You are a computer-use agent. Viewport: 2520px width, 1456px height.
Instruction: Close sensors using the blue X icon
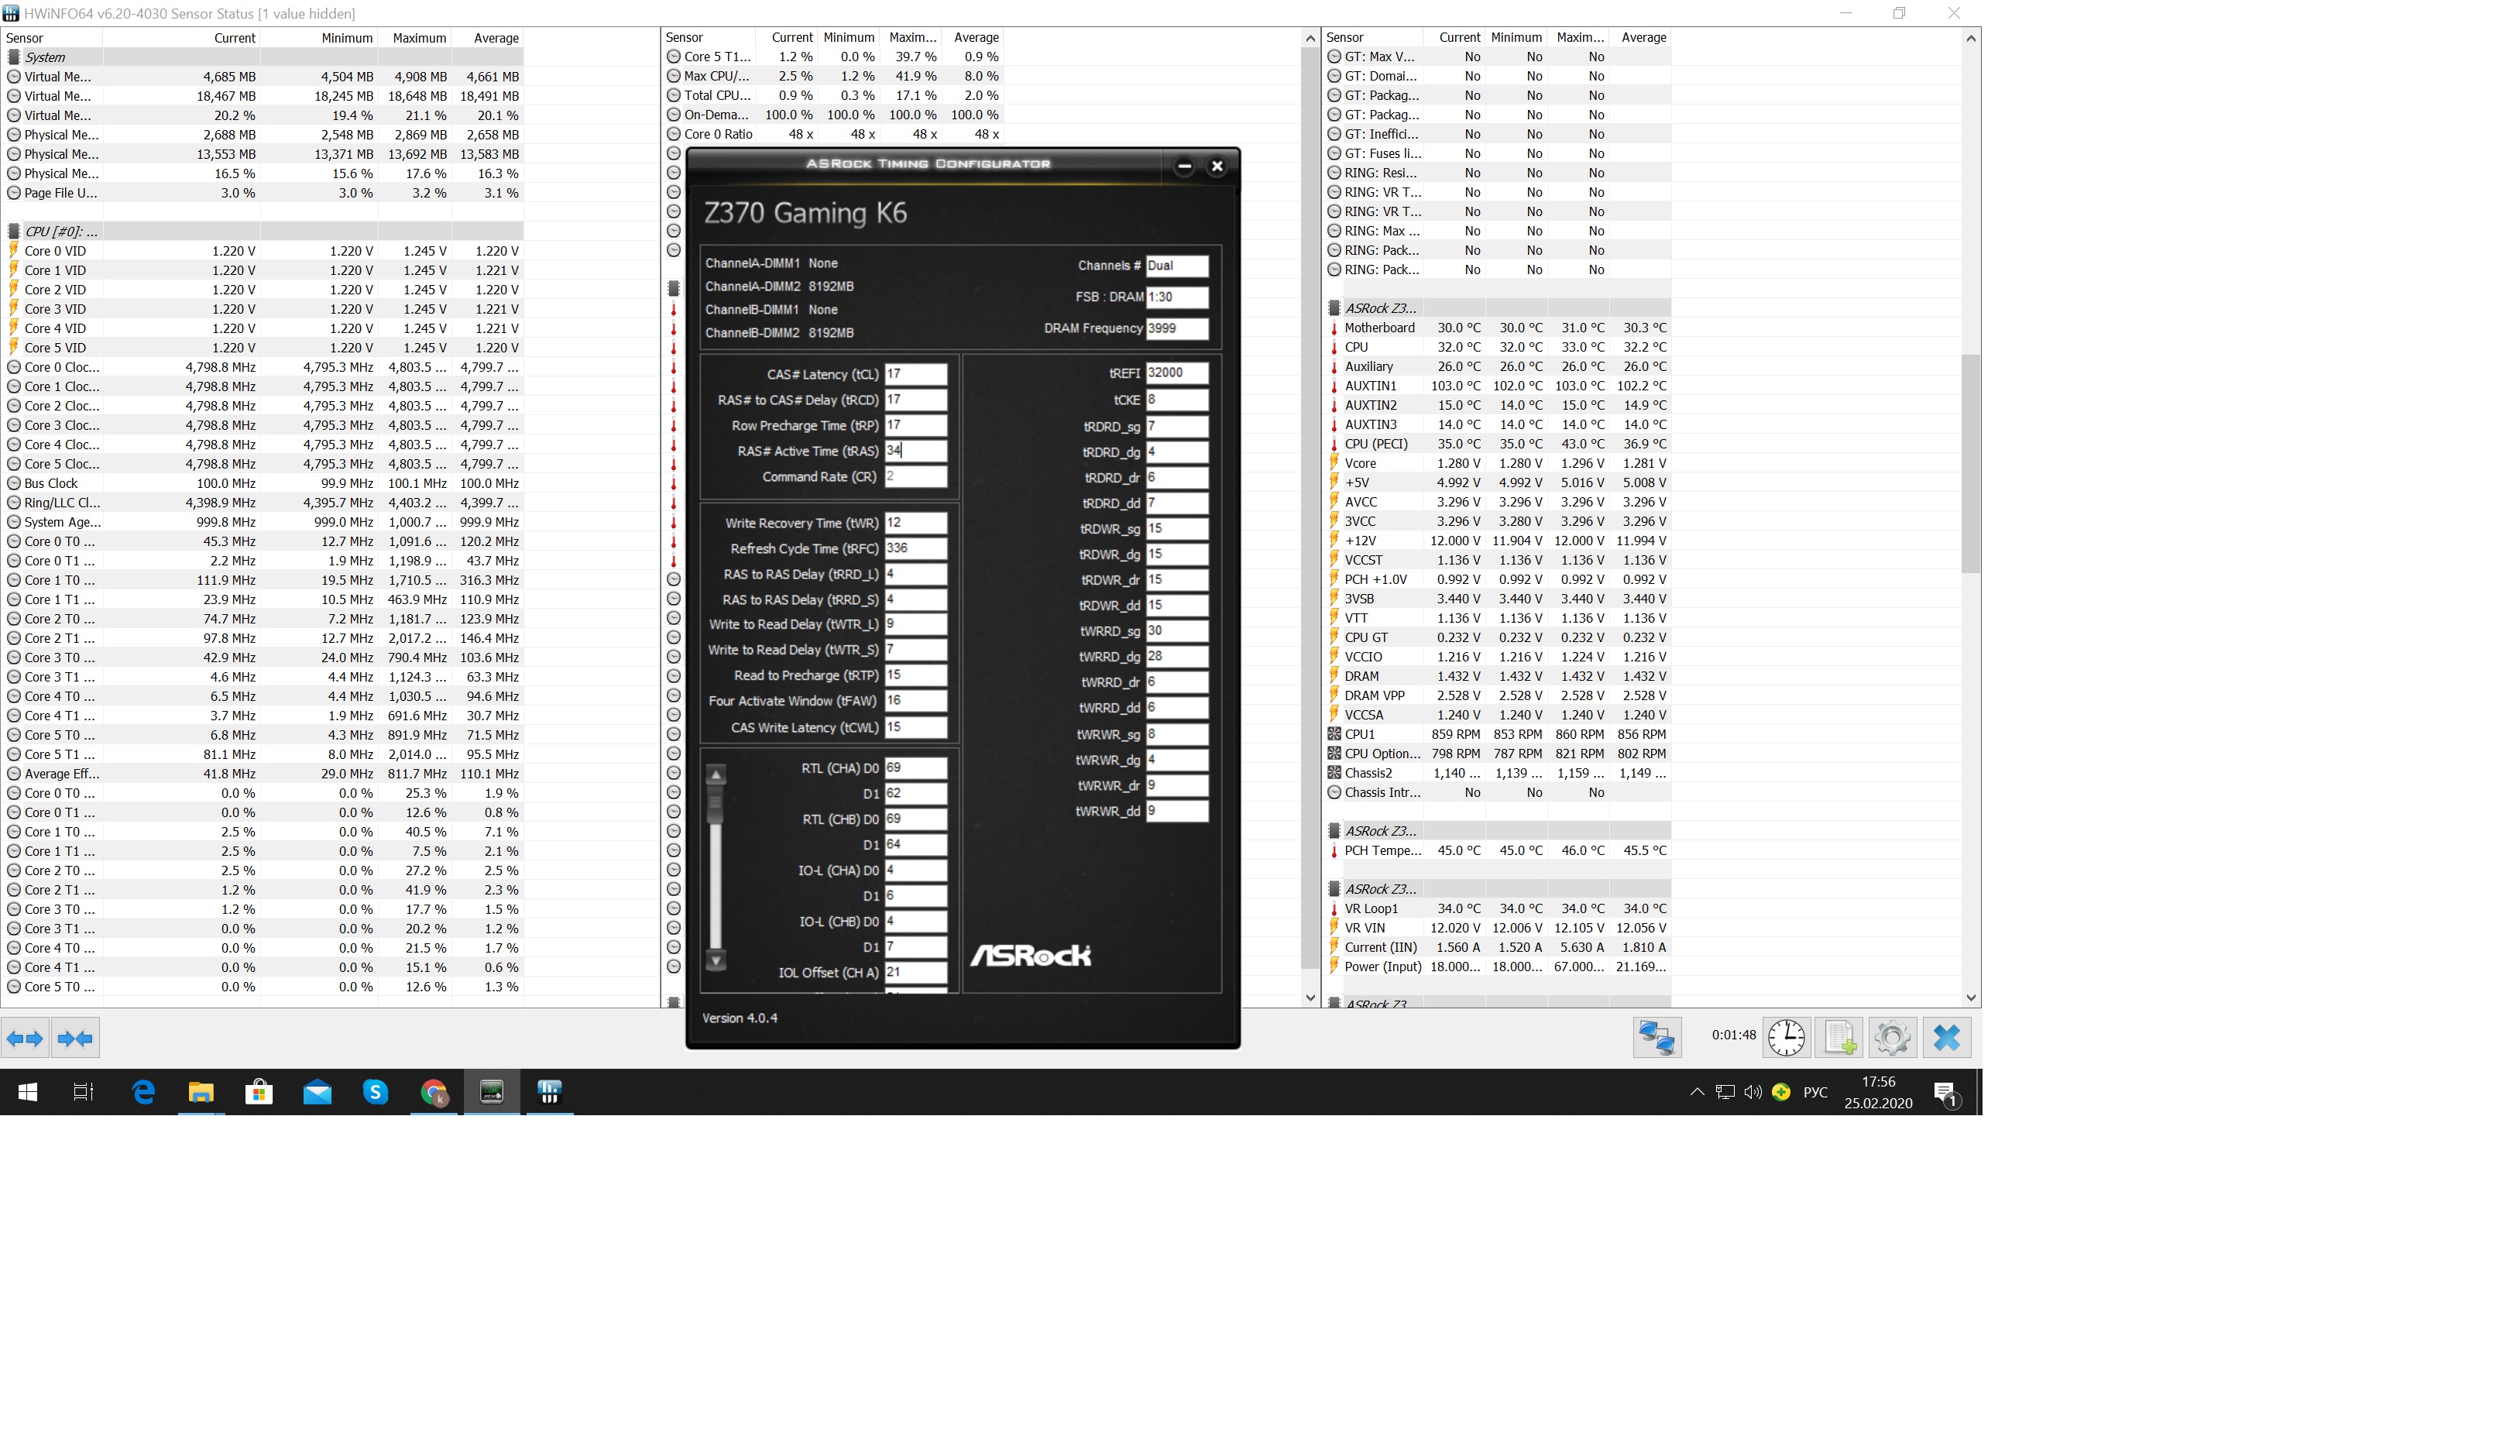coord(1946,1037)
